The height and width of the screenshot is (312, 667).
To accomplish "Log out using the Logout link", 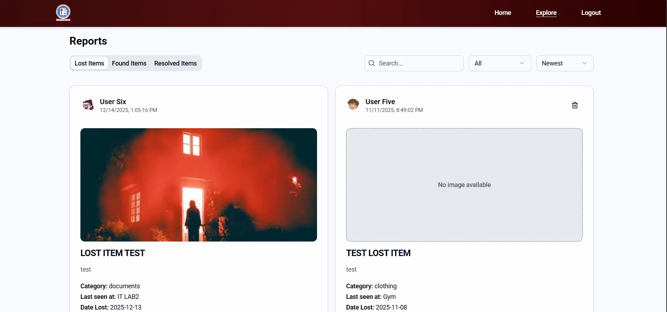I will tap(590, 13).
